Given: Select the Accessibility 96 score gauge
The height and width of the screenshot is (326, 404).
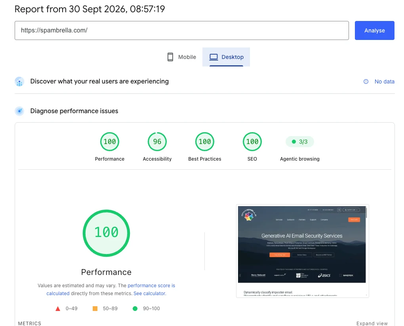Looking at the screenshot, I should [x=157, y=142].
